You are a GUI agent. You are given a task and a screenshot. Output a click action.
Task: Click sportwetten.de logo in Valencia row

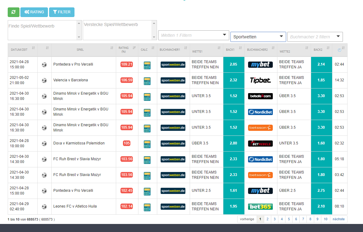(x=173, y=80)
